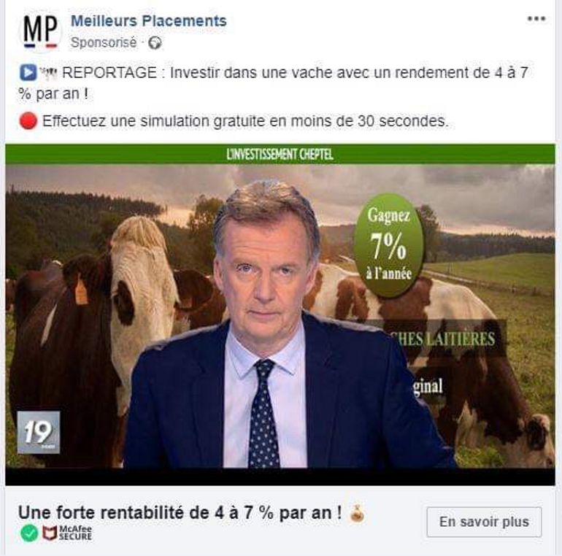Click the Sponsorisé label
Screen dimensions: 562x556
coord(104,42)
